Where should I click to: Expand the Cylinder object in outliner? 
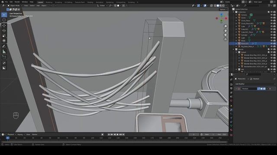[236, 35]
